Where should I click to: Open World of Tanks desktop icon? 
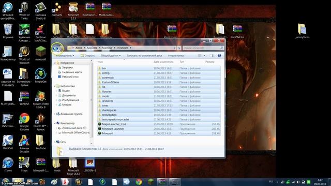[x=24, y=11]
